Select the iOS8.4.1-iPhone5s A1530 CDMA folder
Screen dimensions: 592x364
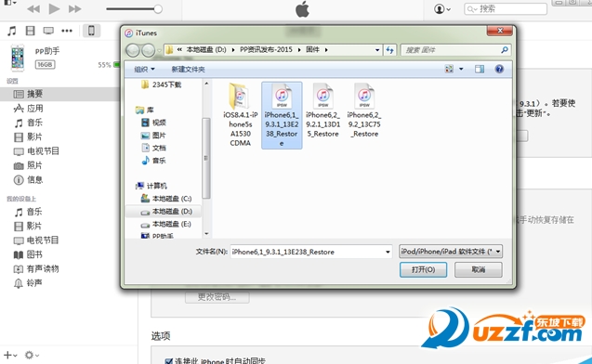(240, 115)
